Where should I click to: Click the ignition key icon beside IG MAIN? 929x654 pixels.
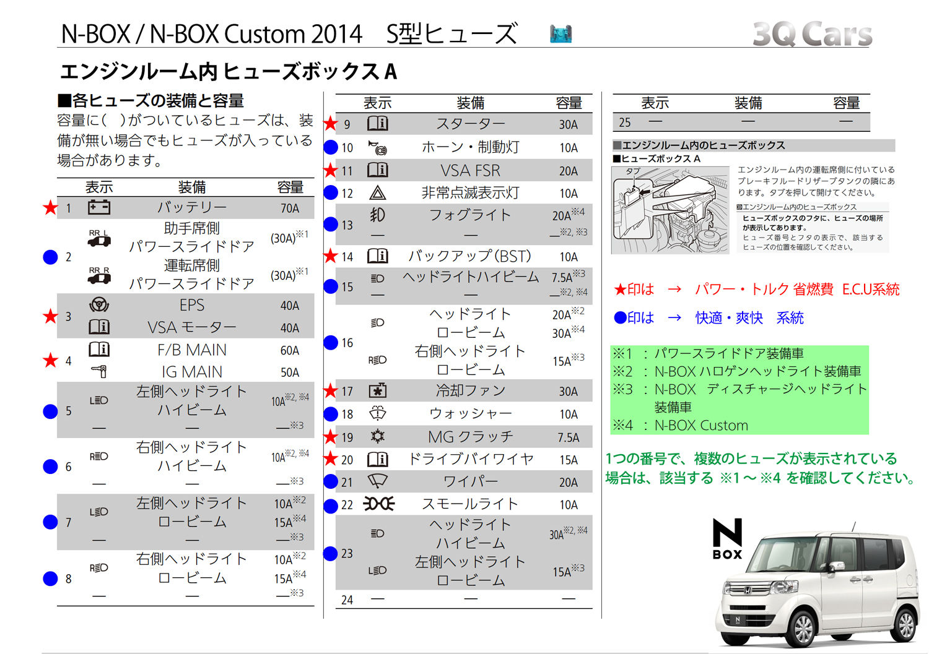click(x=99, y=371)
